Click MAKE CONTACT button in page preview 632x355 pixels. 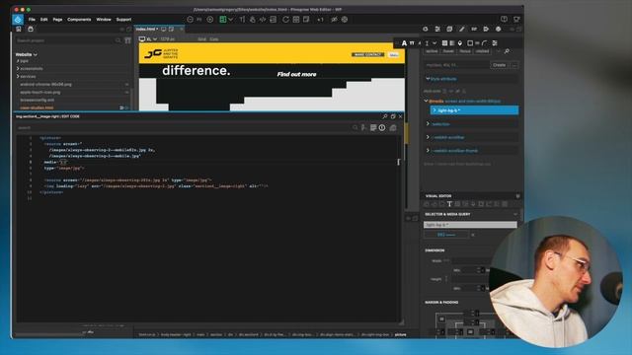(367, 54)
